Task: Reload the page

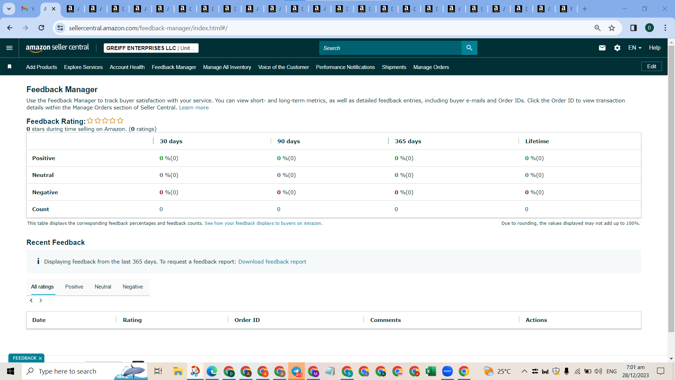Action: 41,28
